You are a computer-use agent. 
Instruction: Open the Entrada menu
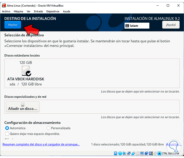pyautogui.click(x=38, y=11)
